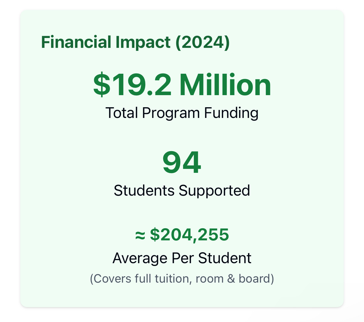Click the Total Program Funding label
Screen dimensions: 364x322
pyautogui.click(x=182, y=113)
